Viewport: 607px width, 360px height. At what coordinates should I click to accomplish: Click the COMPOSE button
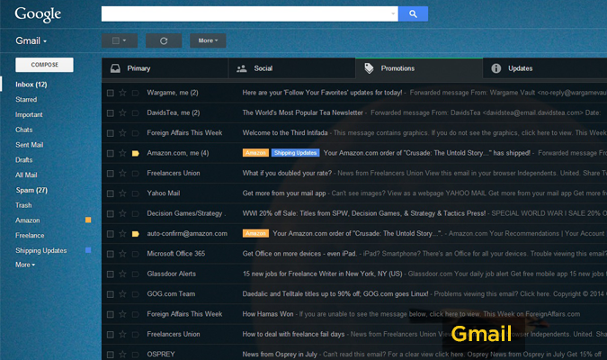[x=45, y=65]
